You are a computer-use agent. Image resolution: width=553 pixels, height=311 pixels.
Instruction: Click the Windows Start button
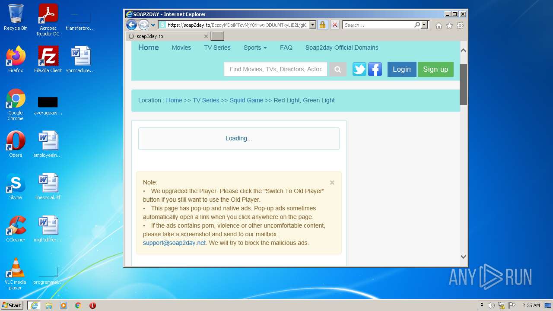tap(12, 305)
